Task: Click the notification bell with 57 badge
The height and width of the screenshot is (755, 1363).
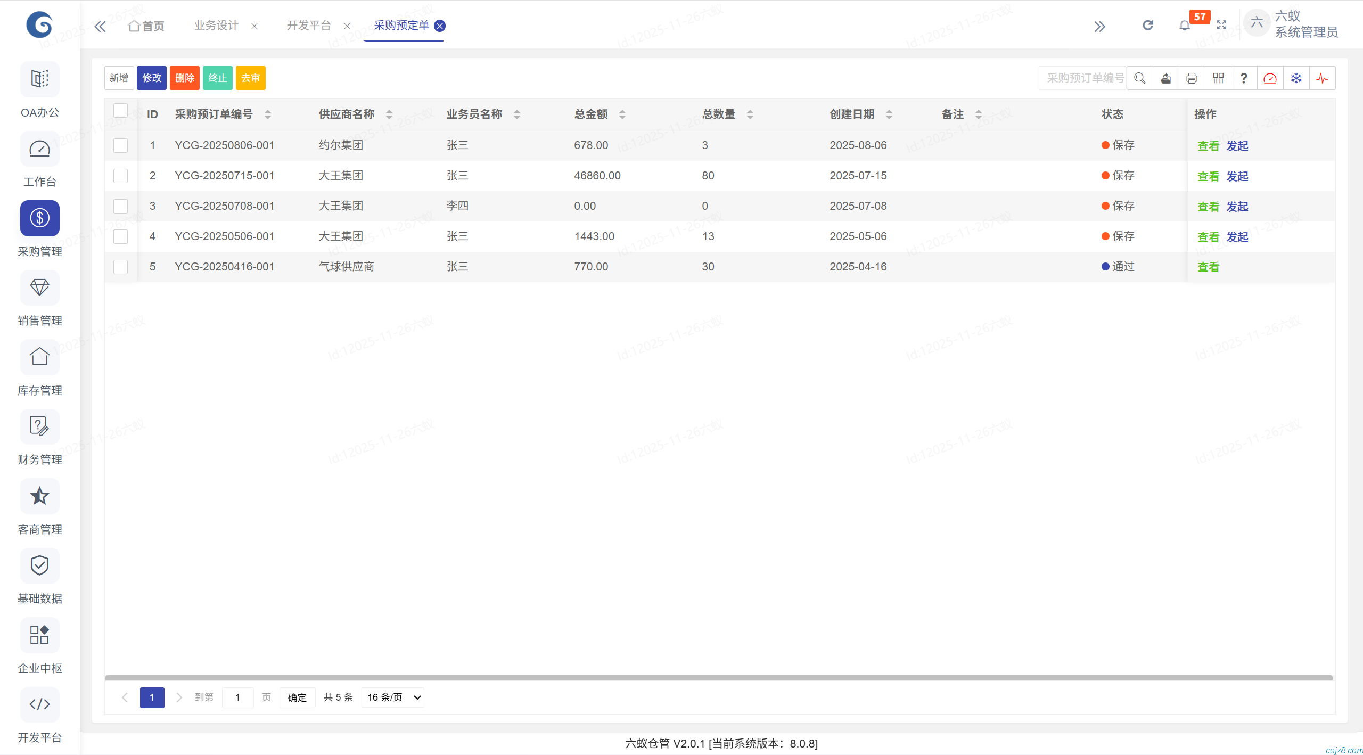Action: pos(1184,25)
